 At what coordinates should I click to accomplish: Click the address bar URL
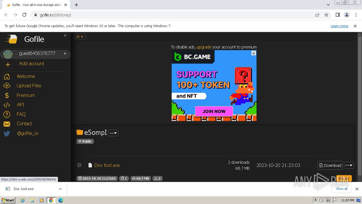pos(55,15)
